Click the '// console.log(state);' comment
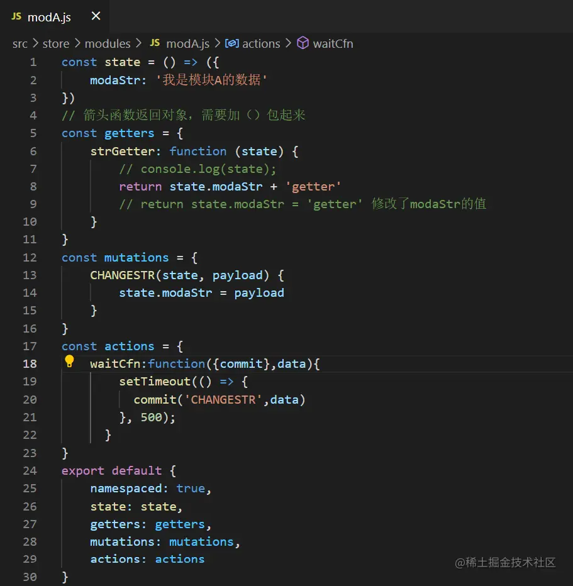This screenshot has height=586, width=573. 197,169
